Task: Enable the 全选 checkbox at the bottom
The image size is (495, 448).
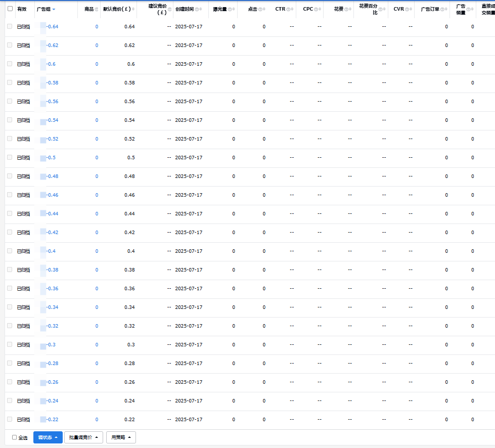Action: click(14, 437)
